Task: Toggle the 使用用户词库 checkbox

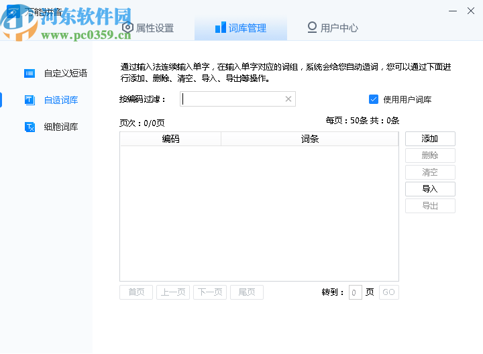Action: click(x=374, y=99)
